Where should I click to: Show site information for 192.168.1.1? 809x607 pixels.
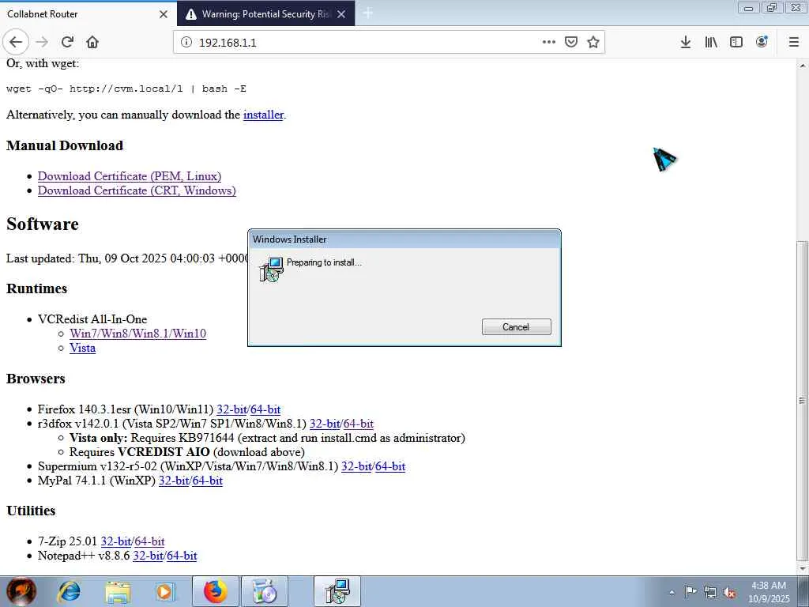186,43
